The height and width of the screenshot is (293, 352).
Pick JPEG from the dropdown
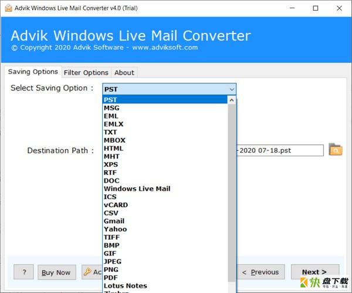[x=165, y=261]
